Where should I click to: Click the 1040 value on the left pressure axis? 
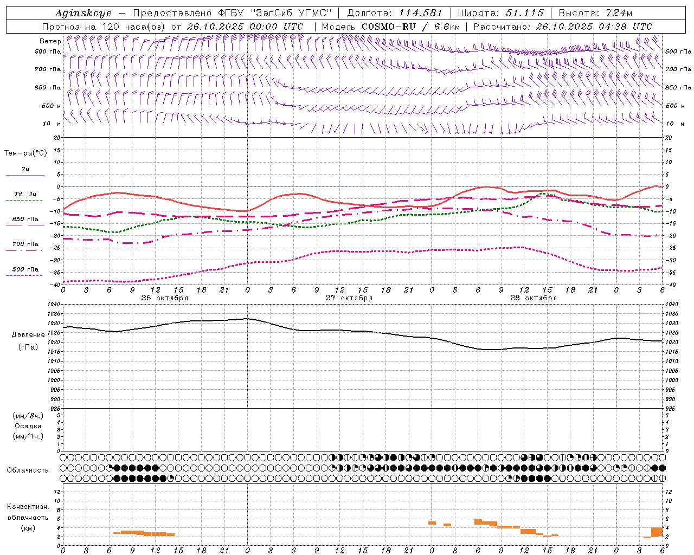click(54, 305)
